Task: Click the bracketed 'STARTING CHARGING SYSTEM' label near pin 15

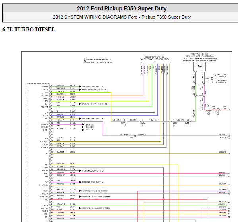Action: click(x=91, y=127)
